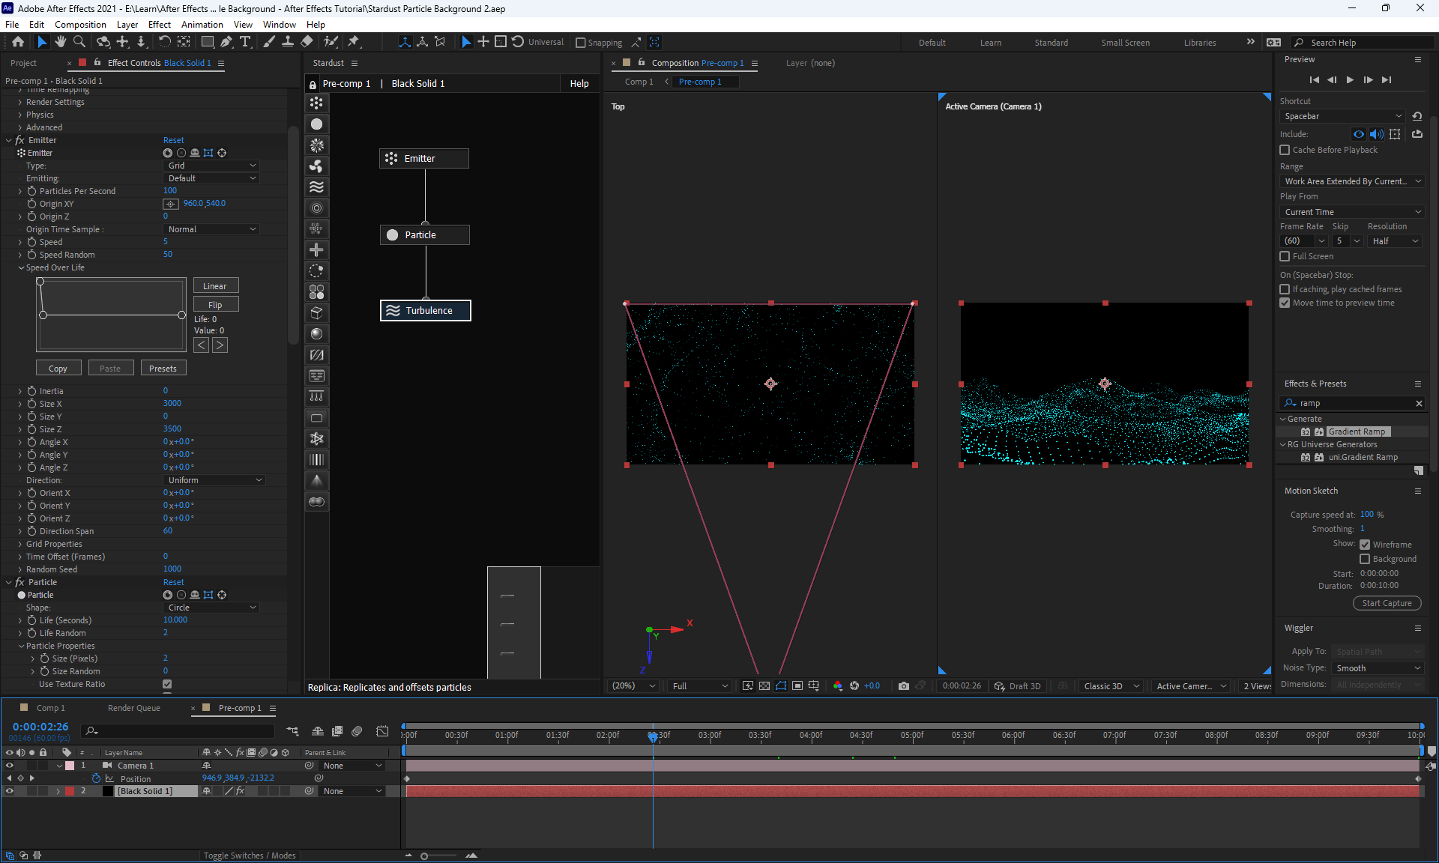Viewport: 1439px width, 863px height.
Task: Open the Resolution dropdown set to Half
Action: tap(1394, 241)
